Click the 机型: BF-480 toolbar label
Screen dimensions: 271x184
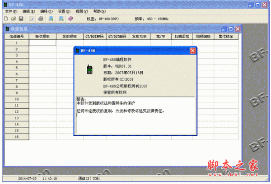click(103, 19)
